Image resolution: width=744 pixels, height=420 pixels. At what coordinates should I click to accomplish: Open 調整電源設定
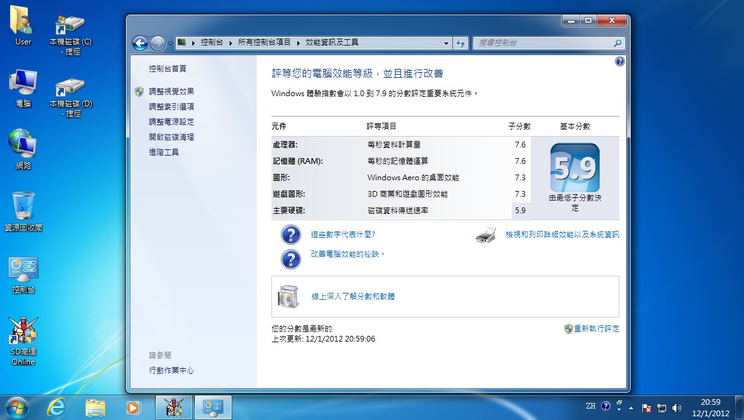[x=171, y=122]
